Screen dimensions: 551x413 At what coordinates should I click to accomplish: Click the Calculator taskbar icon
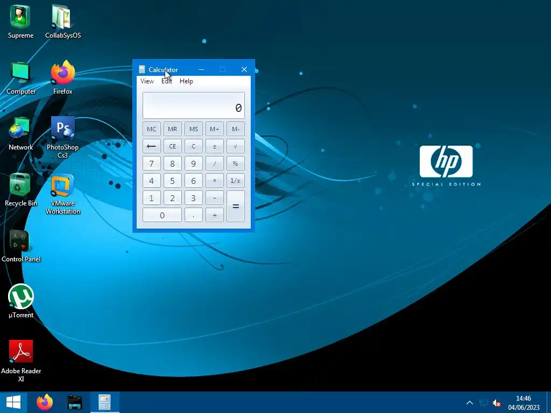pos(105,402)
